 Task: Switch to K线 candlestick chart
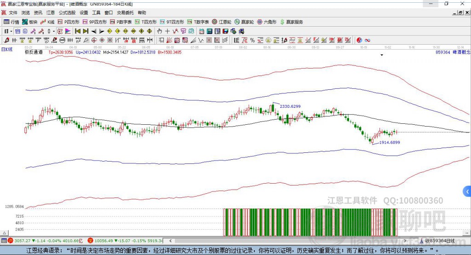(48, 22)
